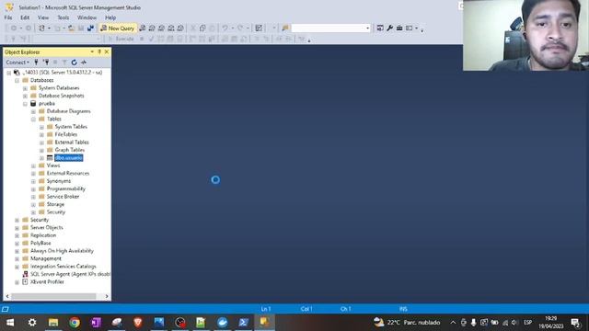This screenshot has height=331, width=589.
Task: Select the Programmability folder
Action: click(66, 188)
